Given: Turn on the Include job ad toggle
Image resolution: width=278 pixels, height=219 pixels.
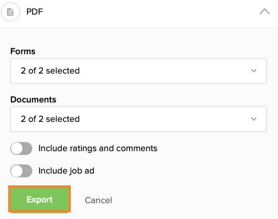Looking at the screenshot, I should [21, 171].
